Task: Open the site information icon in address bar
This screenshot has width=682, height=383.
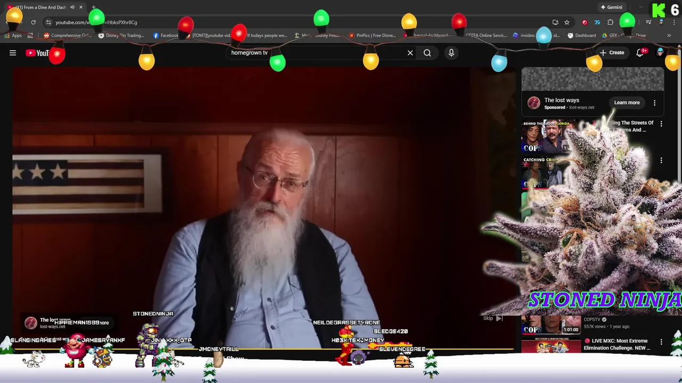Action: (x=48, y=22)
